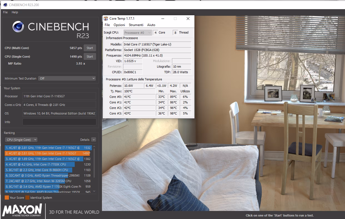Select the Threadripper 2990WX ranking row
The image size is (345, 219).
48,175
